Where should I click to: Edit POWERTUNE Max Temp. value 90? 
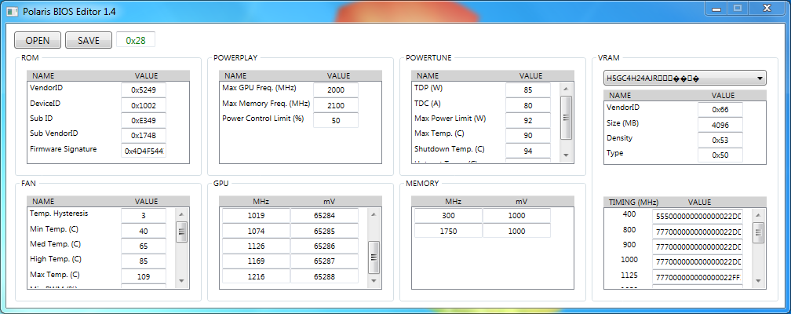(x=527, y=136)
